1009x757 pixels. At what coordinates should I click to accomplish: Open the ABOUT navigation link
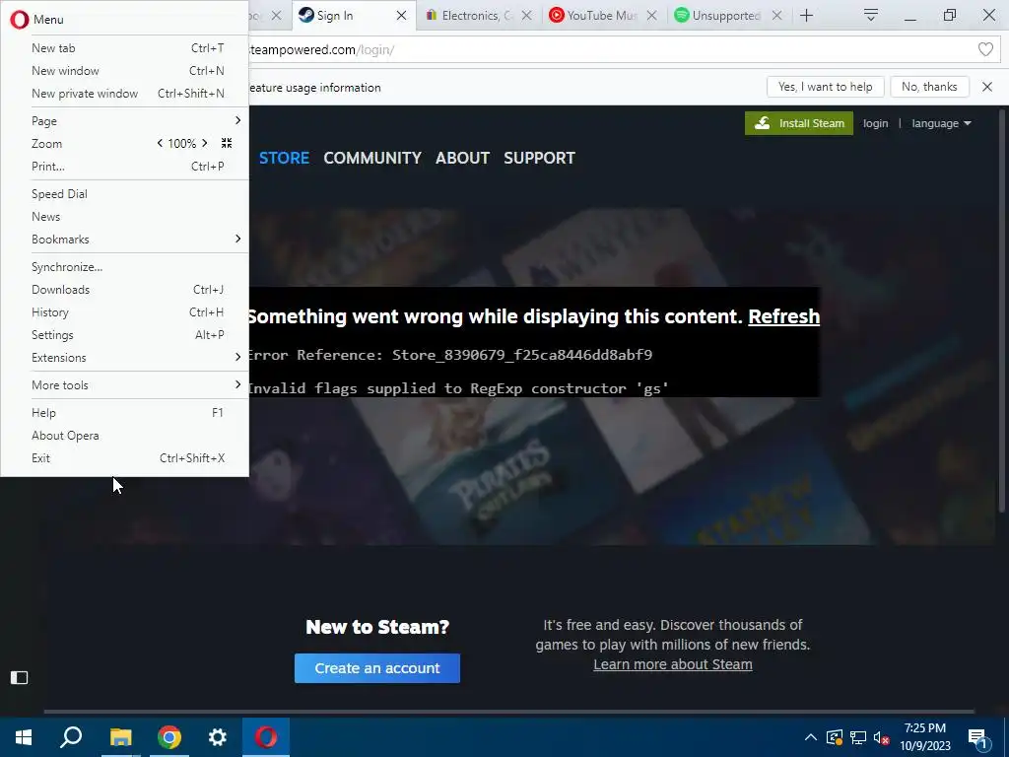(x=463, y=158)
